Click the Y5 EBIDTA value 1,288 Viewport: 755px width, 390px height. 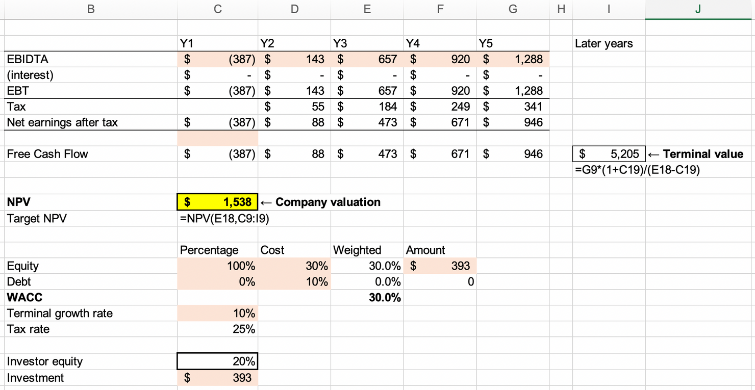[513, 59]
